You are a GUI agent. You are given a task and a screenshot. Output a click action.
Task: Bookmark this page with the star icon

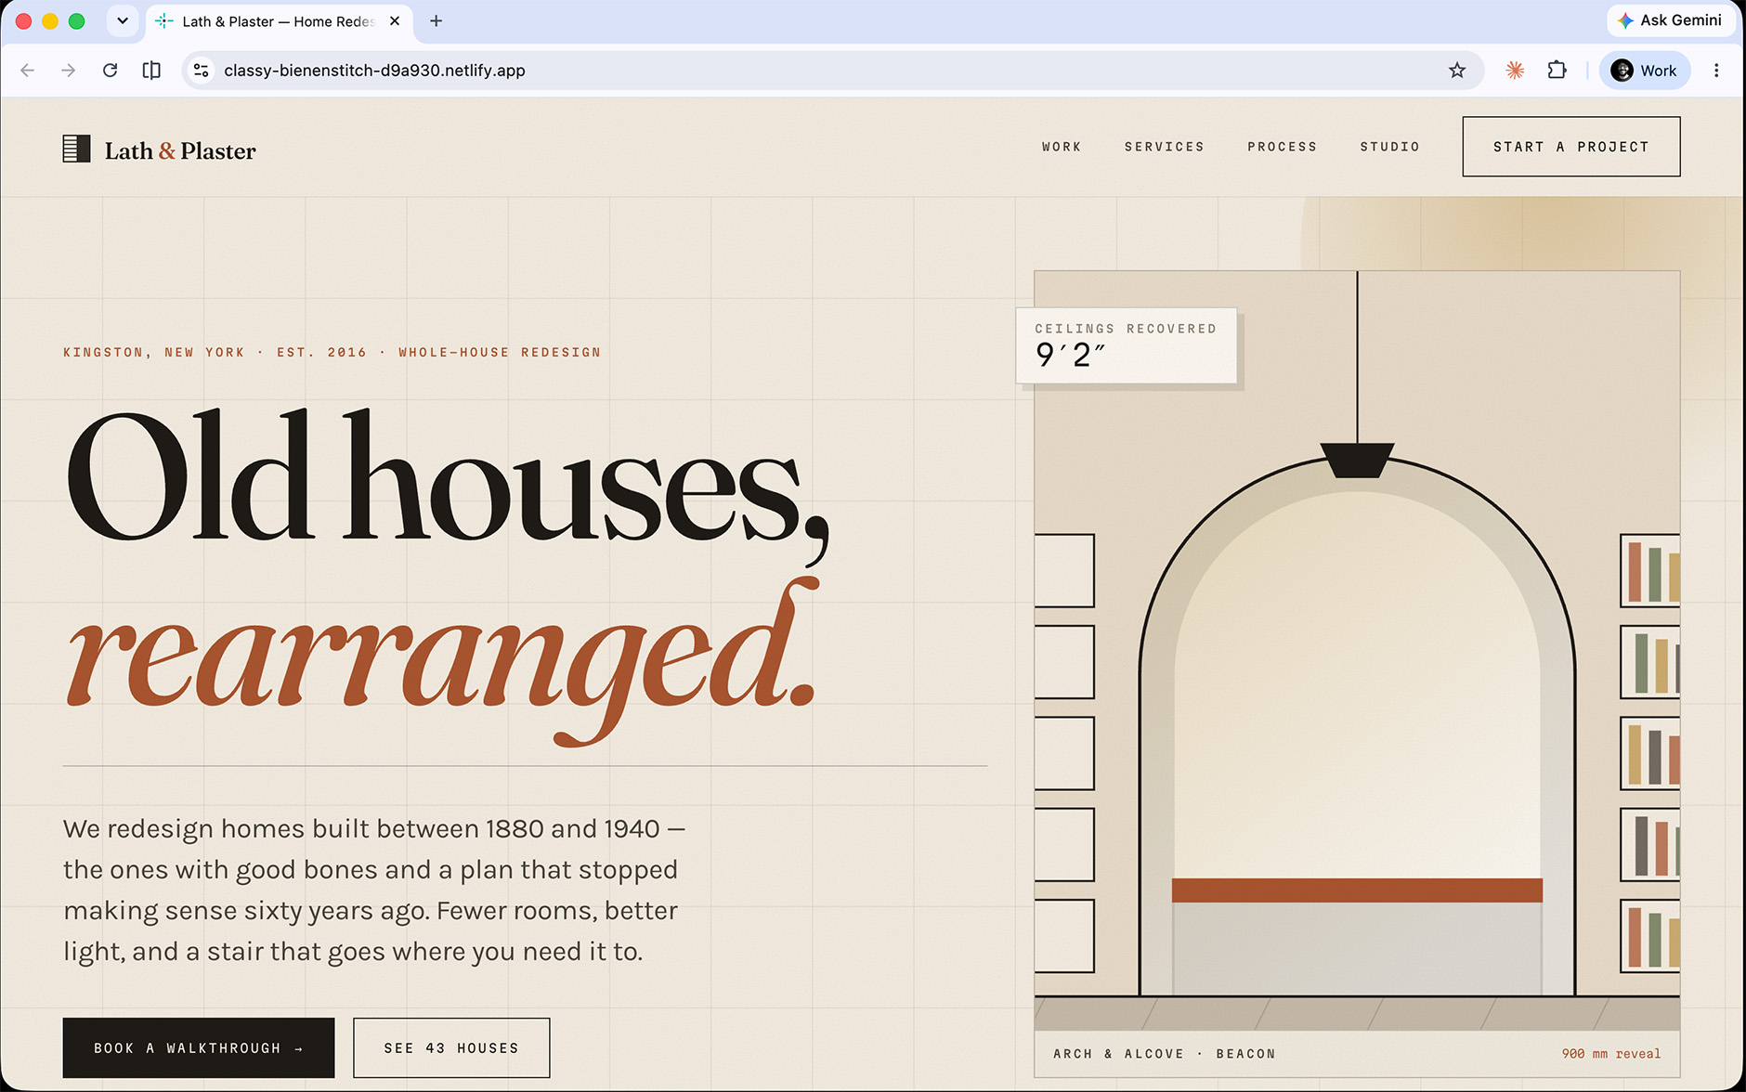click(x=1457, y=71)
